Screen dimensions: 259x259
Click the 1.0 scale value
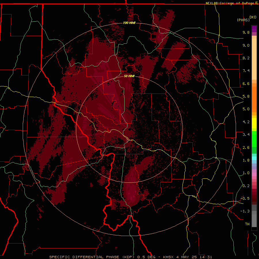point(246,173)
